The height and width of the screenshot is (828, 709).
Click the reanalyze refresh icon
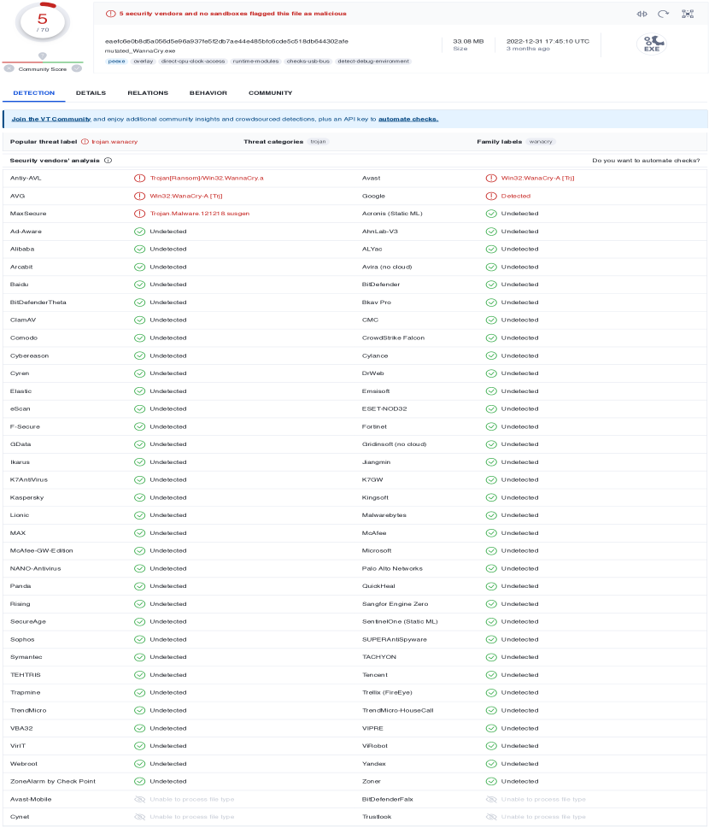(663, 14)
